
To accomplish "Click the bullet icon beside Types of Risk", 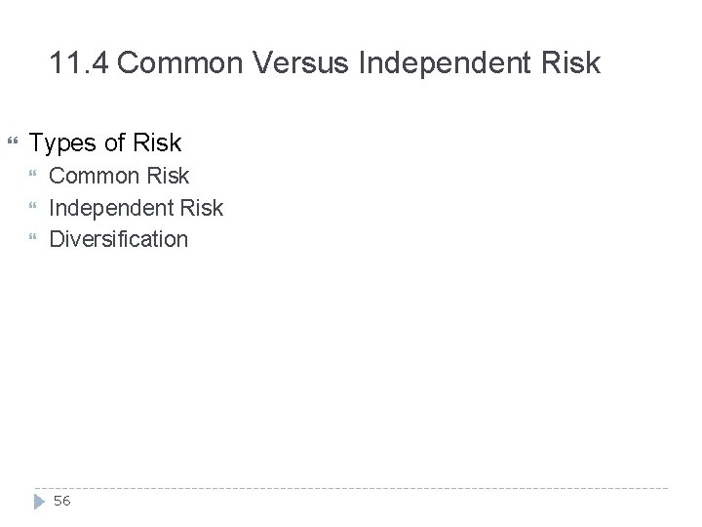I will [x=13, y=143].
